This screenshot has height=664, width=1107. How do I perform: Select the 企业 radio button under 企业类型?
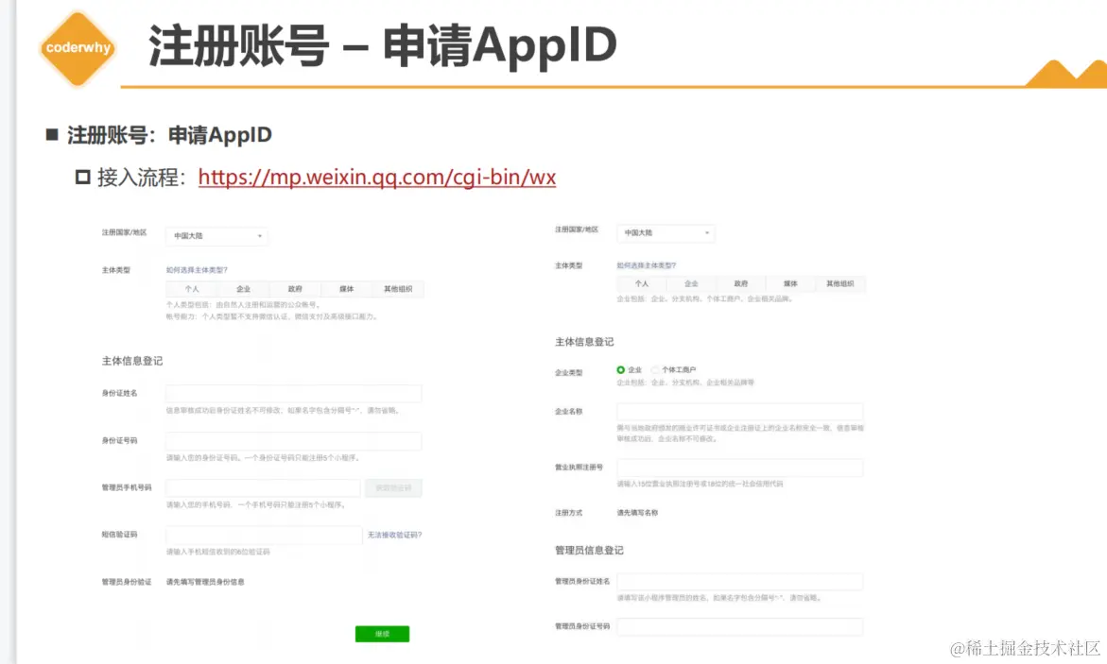pos(620,369)
